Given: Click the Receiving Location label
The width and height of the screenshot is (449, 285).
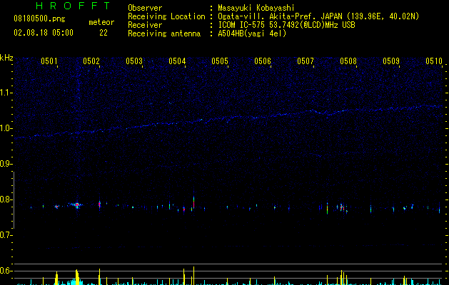Looking at the screenshot, I should pos(166,16).
